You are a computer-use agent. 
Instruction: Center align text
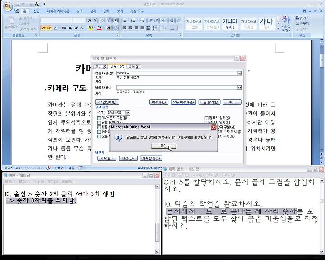(x=130, y=28)
